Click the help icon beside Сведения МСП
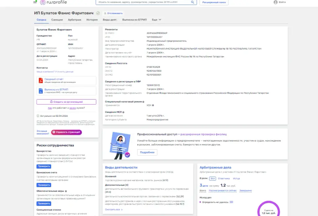318x216 pixels. pos(123,112)
